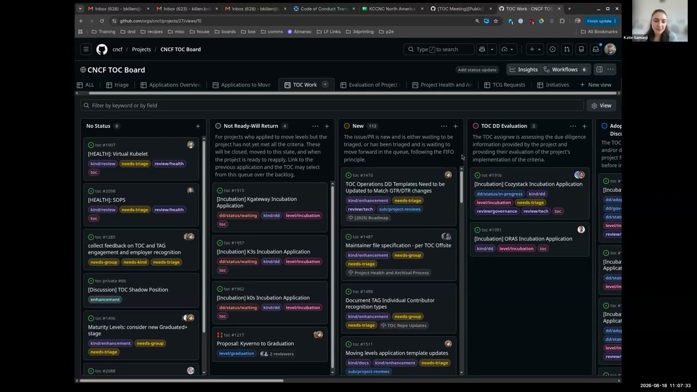Open All Bookmarks folder in Chrome
The height and width of the screenshot is (392, 697).
click(x=598, y=32)
